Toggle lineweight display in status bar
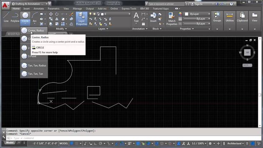This screenshot has width=263, height=148. pyautogui.click(x=130, y=143)
